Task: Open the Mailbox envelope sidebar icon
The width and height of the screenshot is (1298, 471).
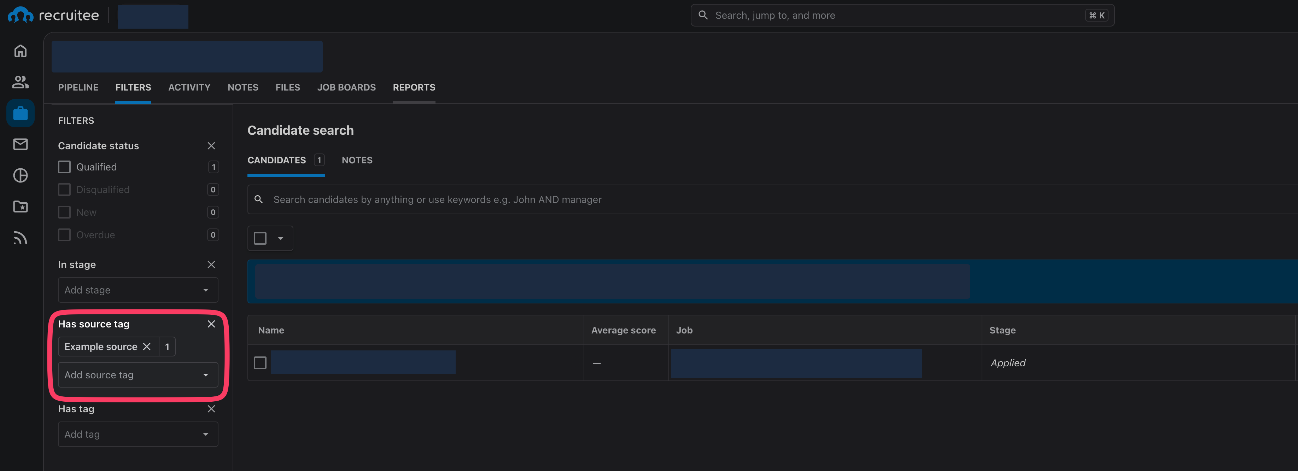Action: tap(20, 144)
